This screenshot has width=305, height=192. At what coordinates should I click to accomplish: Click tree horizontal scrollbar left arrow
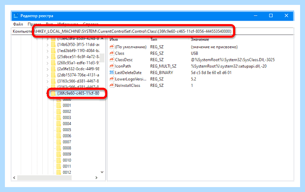[14, 178]
